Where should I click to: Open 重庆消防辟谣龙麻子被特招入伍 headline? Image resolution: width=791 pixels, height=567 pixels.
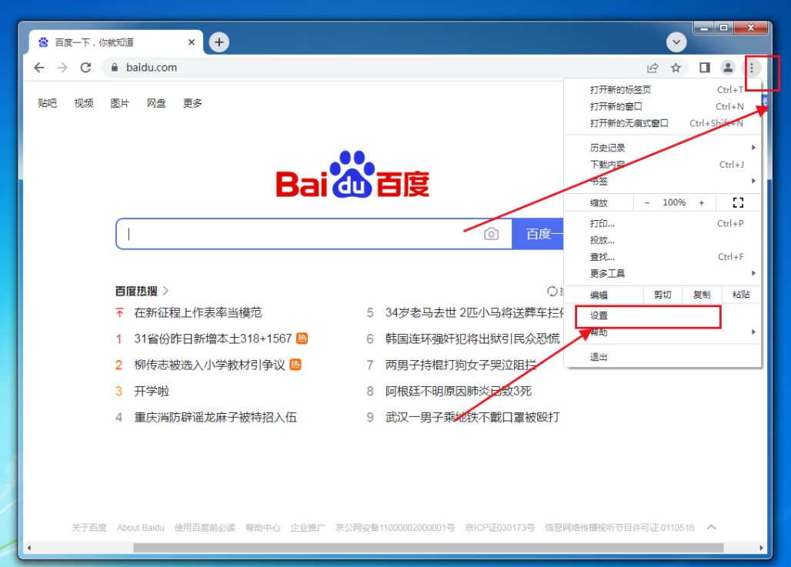[215, 417]
